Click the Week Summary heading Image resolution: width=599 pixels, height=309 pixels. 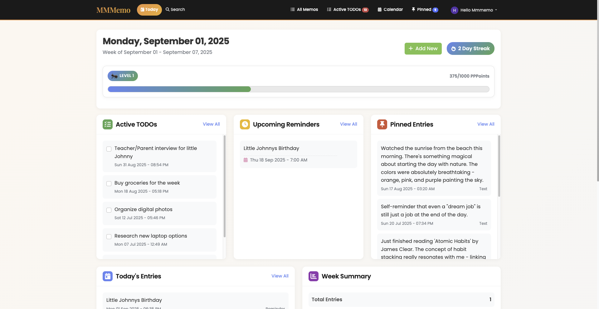pos(346,276)
